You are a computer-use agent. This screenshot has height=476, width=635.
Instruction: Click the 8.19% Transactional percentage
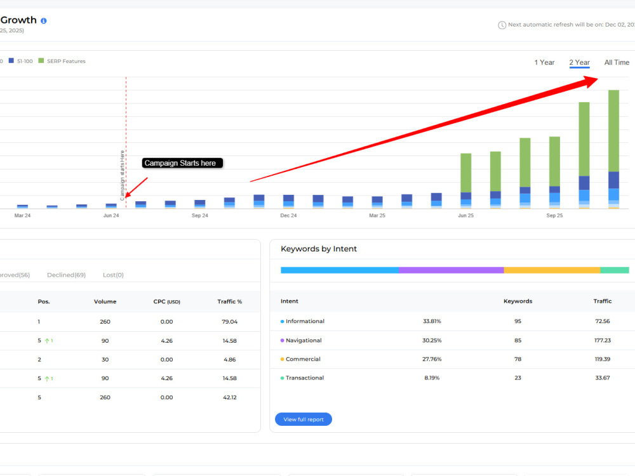click(x=432, y=378)
